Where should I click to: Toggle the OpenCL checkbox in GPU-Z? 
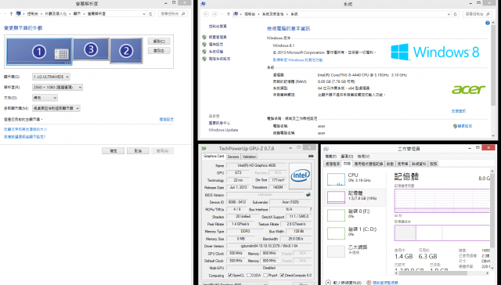pyautogui.click(x=229, y=276)
